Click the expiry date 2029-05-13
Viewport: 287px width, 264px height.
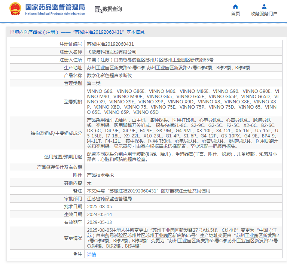99,222
